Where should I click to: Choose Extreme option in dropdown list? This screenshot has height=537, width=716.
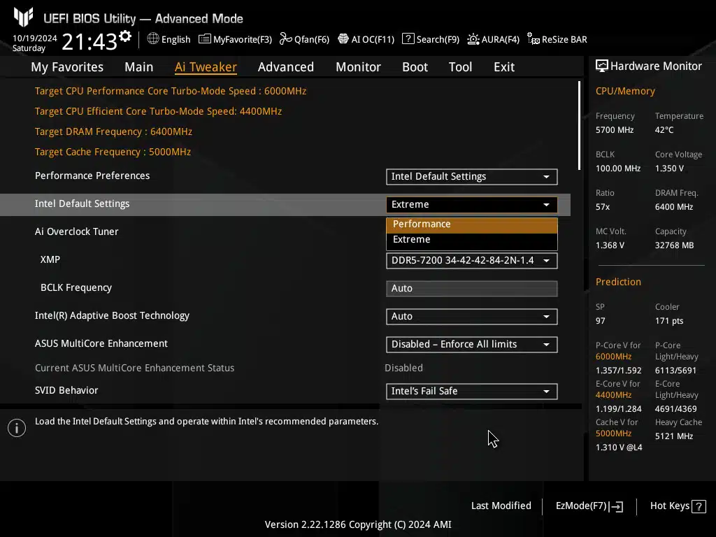click(472, 240)
